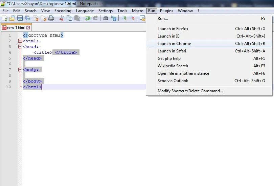Click the Open file folder icon
The width and height of the screenshot is (274, 186).
(12, 18)
